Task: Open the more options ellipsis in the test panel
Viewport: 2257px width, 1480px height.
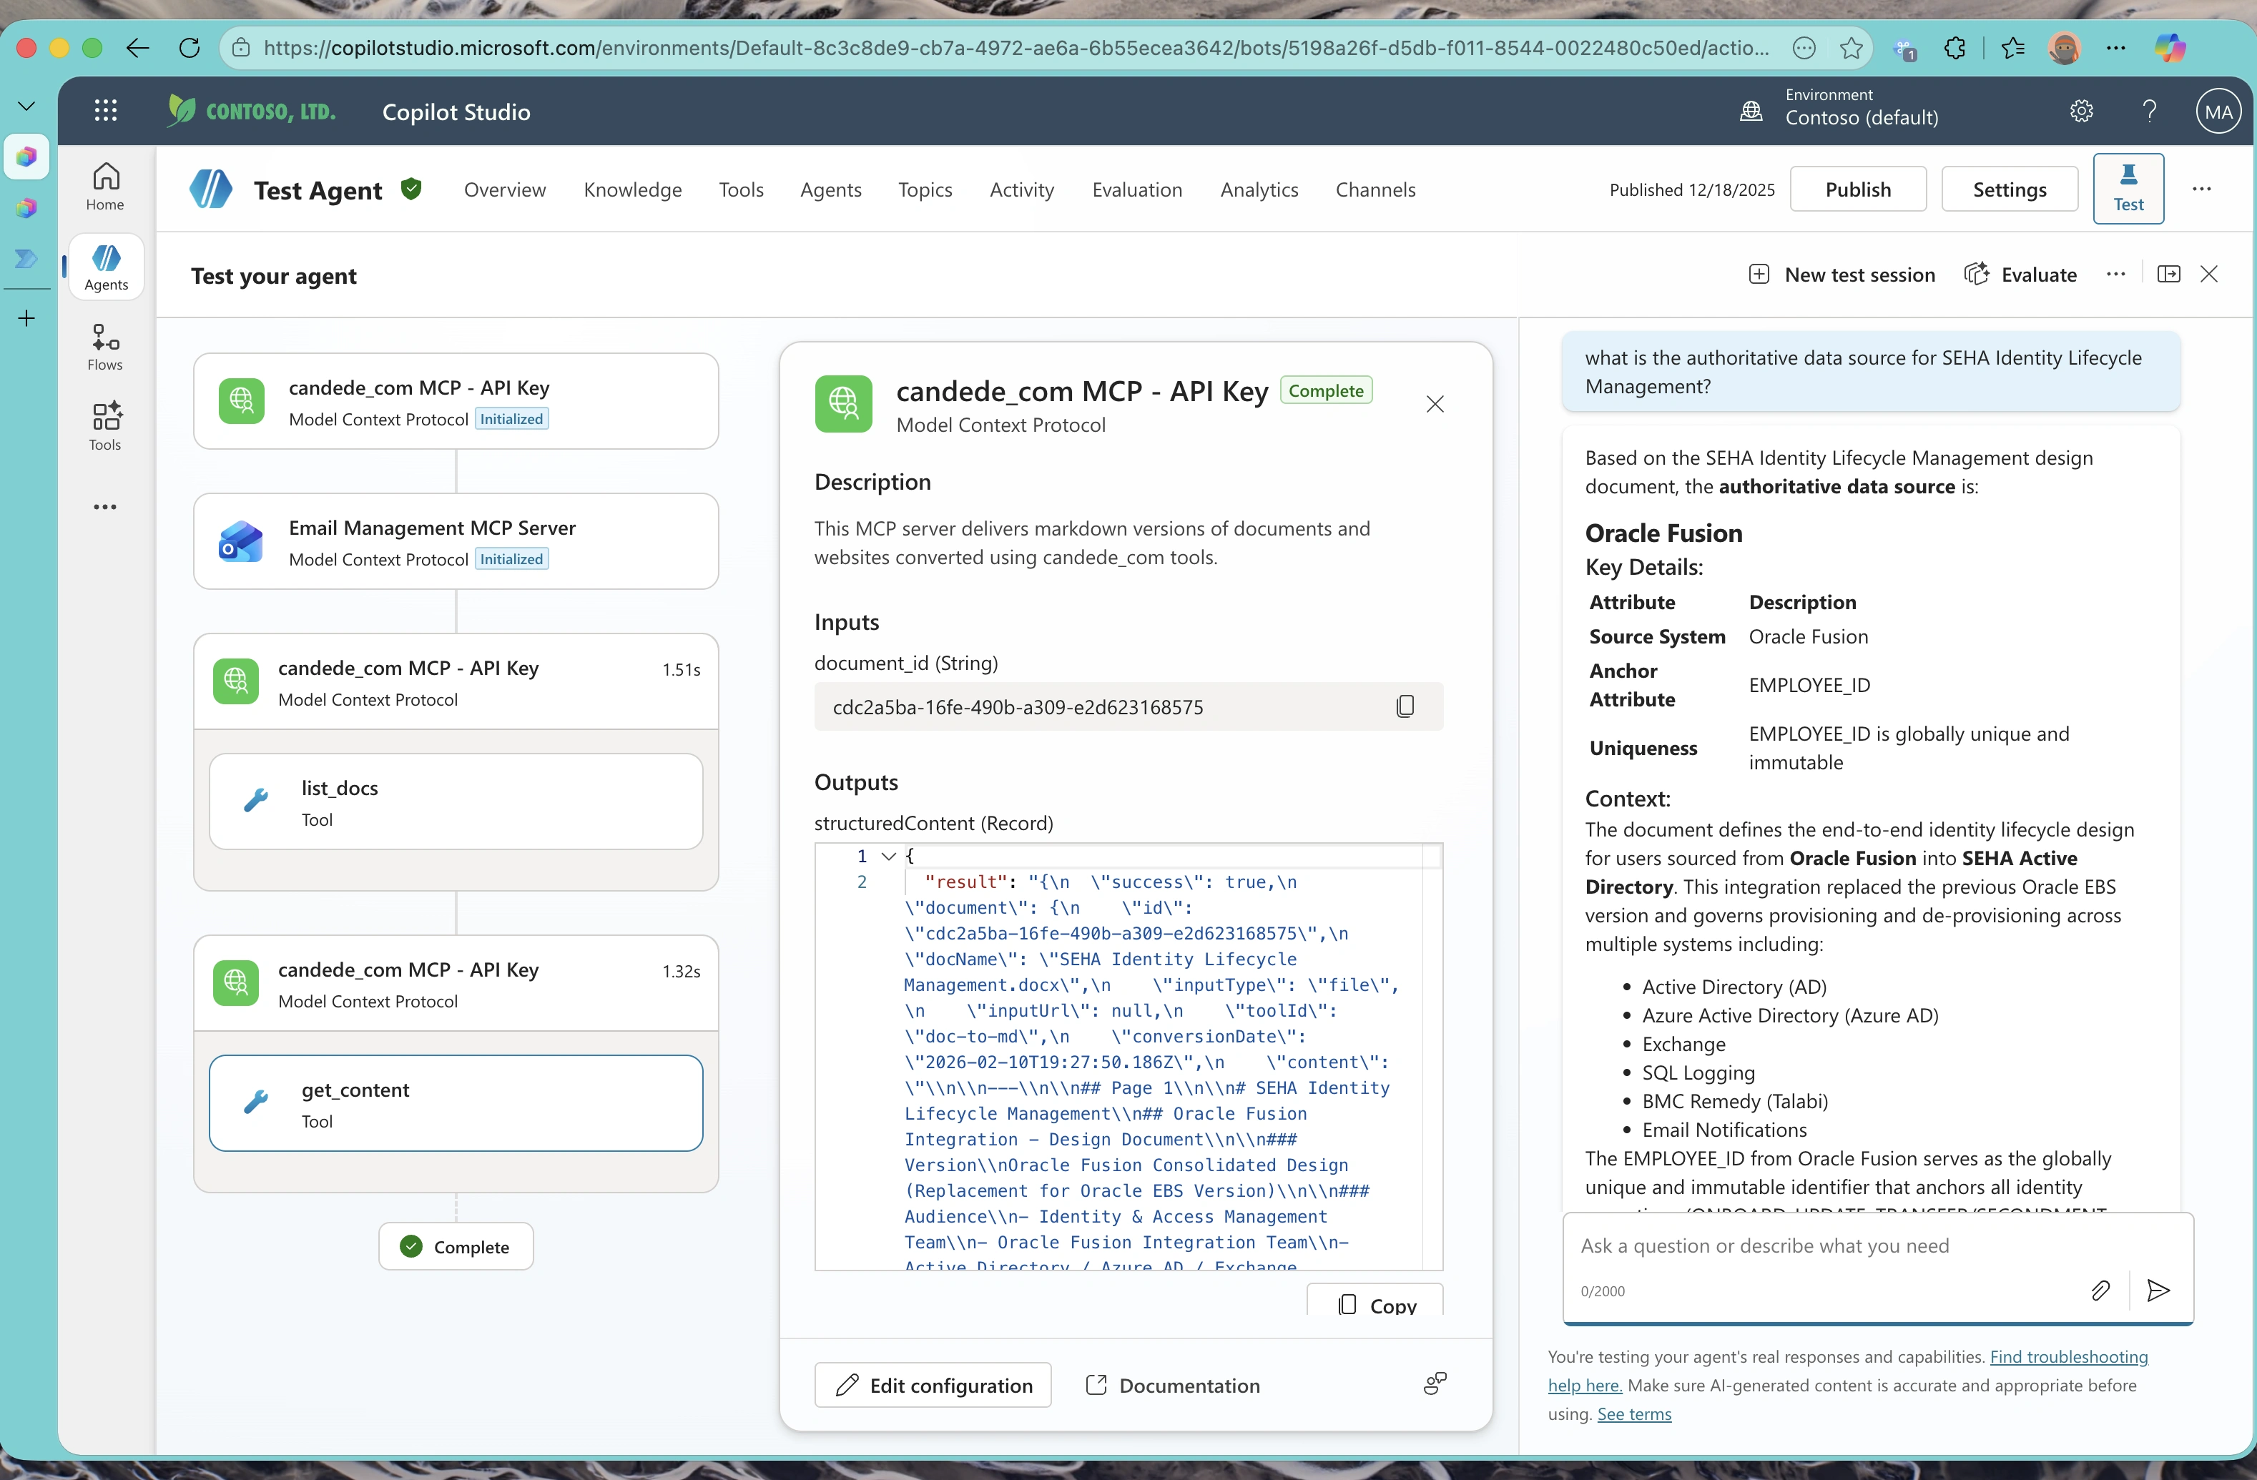Action: pos(2115,274)
